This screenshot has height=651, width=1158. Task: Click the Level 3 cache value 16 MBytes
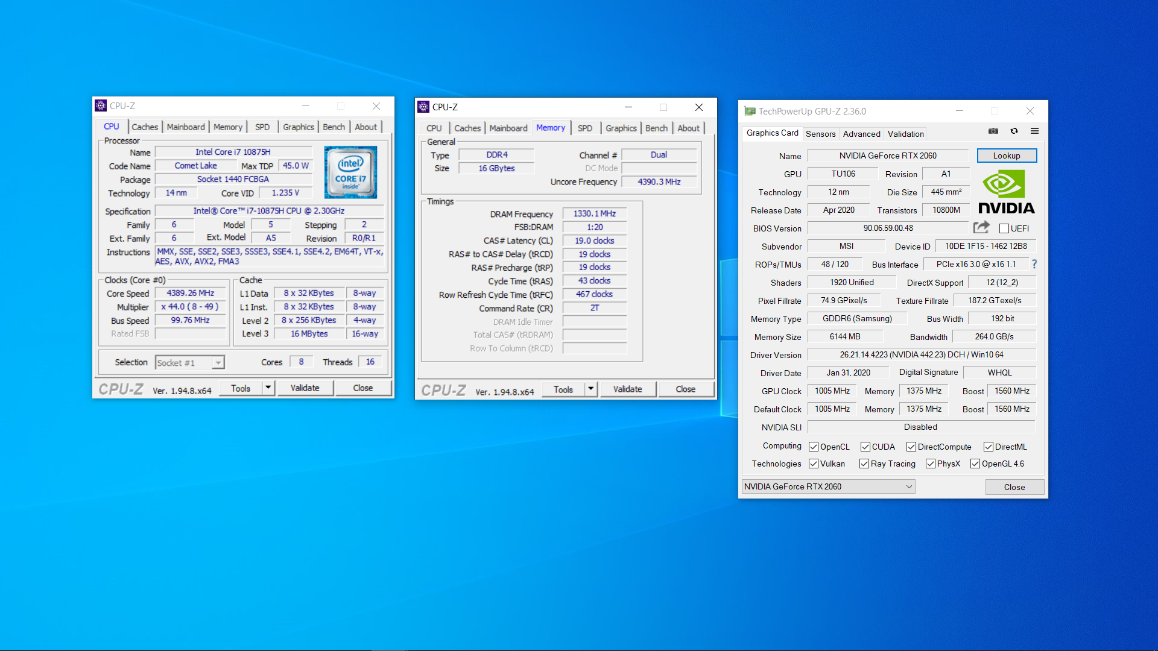click(309, 333)
